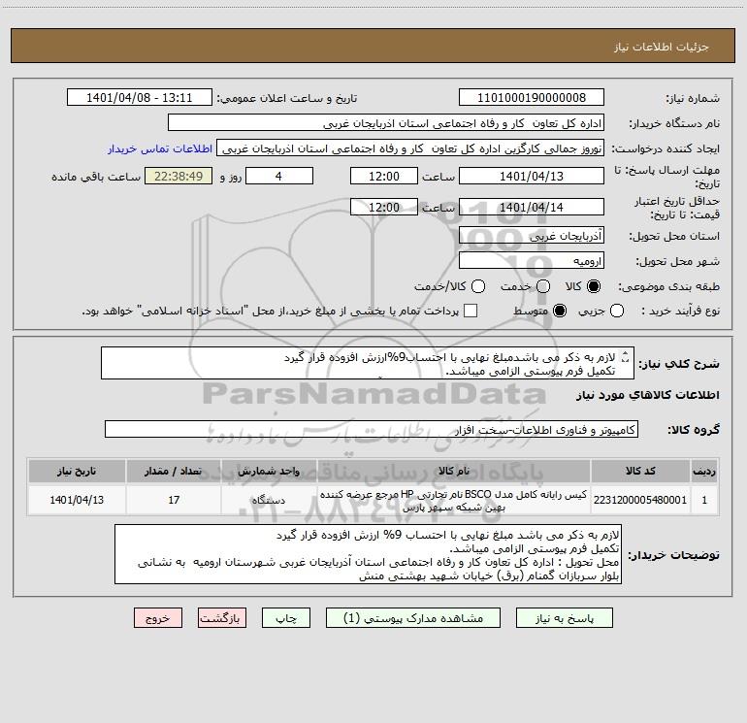Viewport: 747px width, 723px height.
Task: Open the اطلاعات تماس خریدار link
Action: point(160,148)
